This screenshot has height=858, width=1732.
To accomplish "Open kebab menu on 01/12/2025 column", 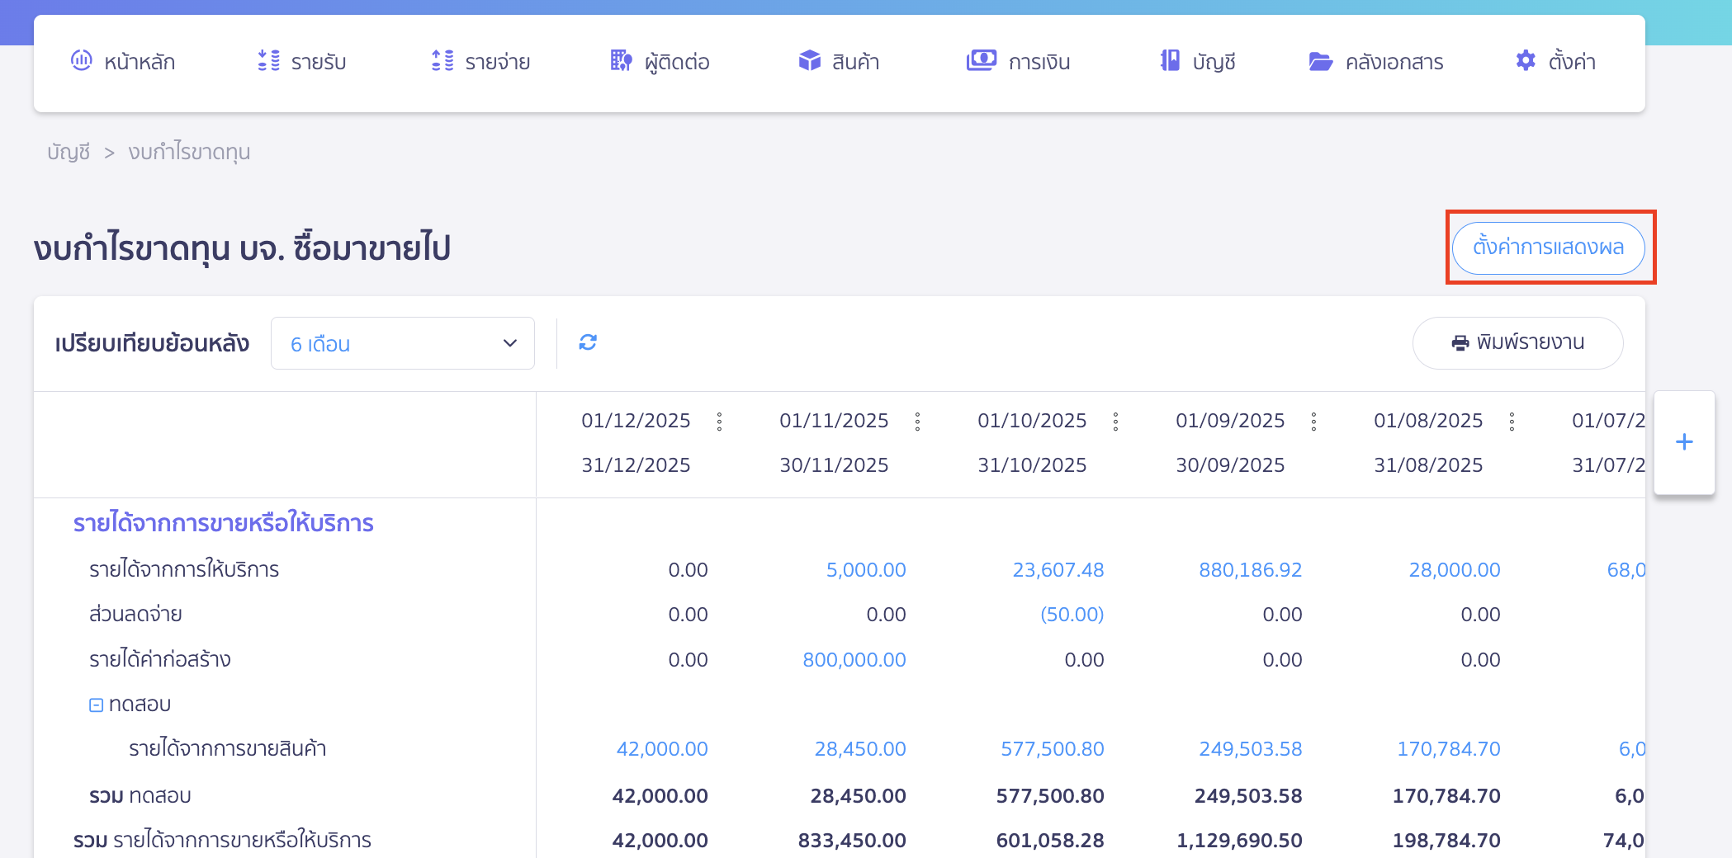I will (x=719, y=421).
